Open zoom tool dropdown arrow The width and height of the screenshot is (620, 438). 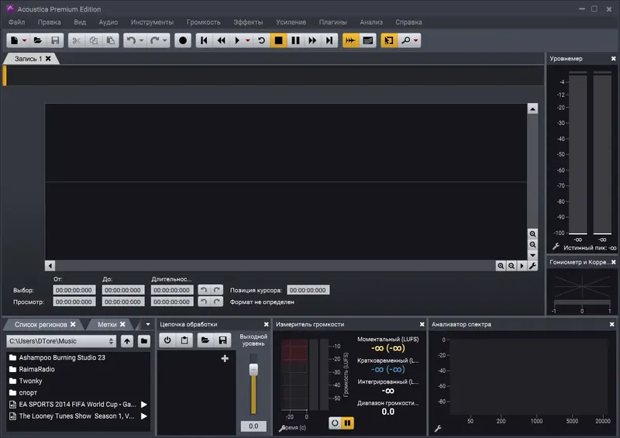tap(416, 40)
